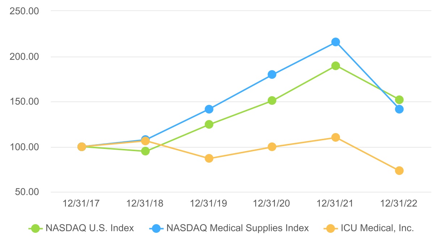The width and height of the screenshot is (442, 248).
Task: Toggle the ICU Medical, Inc. legend label
Action: tap(378, 228)
